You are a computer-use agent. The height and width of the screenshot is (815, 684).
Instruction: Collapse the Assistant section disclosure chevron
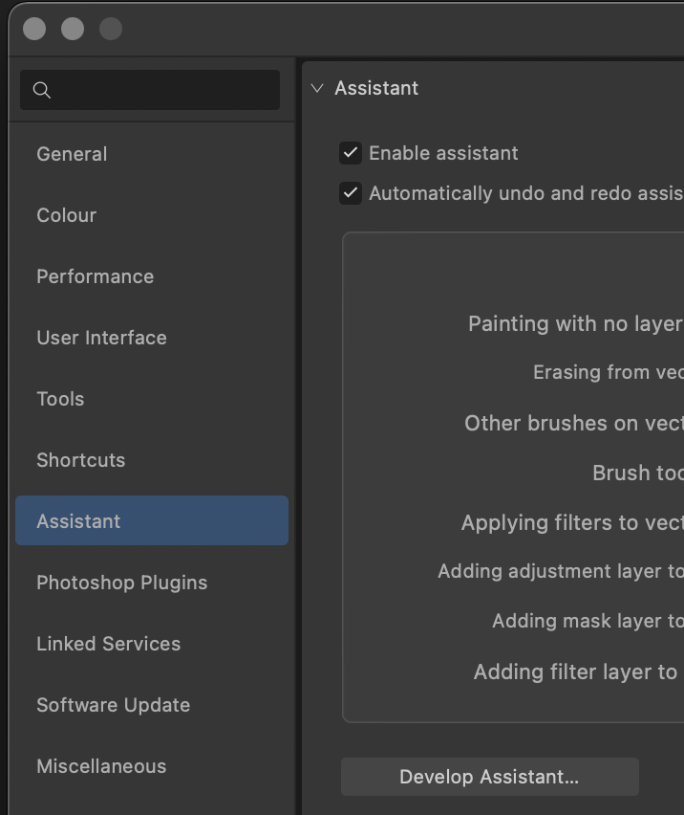point(315,87)
